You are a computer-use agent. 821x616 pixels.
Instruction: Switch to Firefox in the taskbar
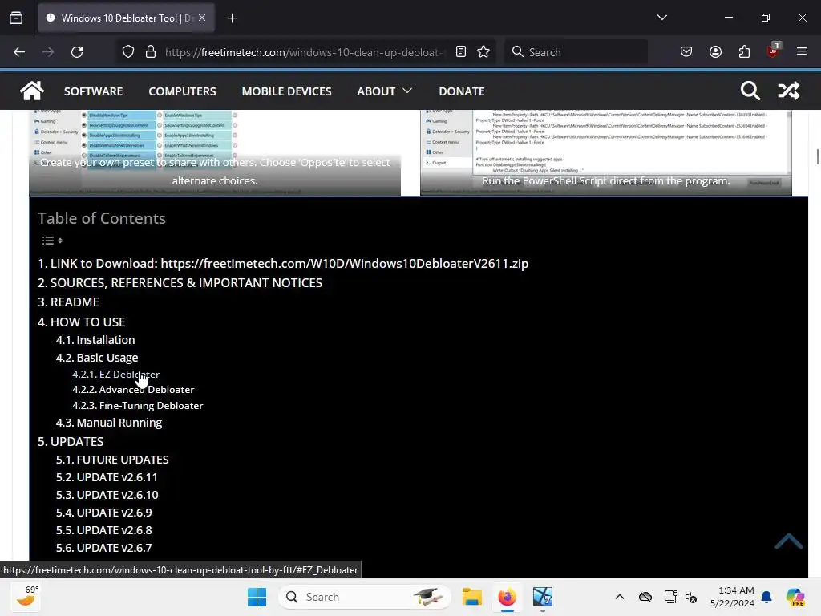507,597
